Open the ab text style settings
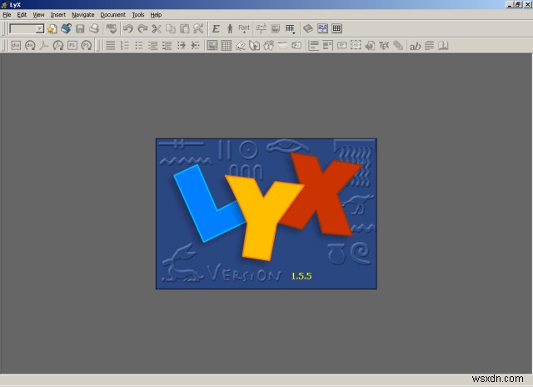The image size is (533, 387). tap(415, 46)
